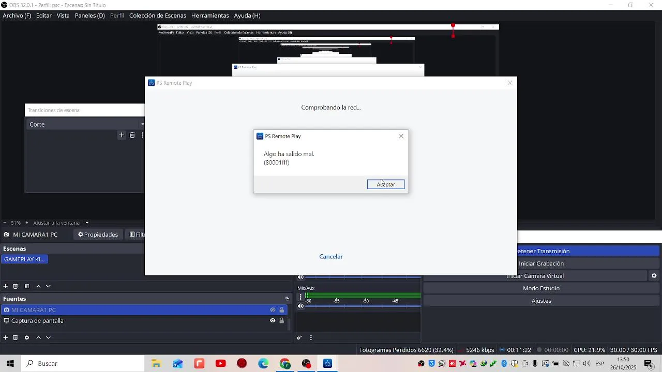Open audio mixer three-dot menu at bottom
This screenshot has height=372, width=662.
pos(311,338)
